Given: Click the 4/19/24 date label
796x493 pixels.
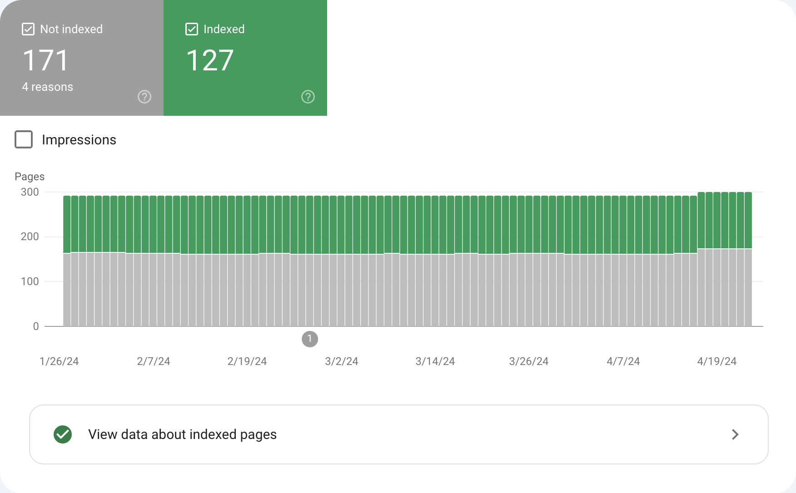Looking at the screenshot, I should 717,361.
